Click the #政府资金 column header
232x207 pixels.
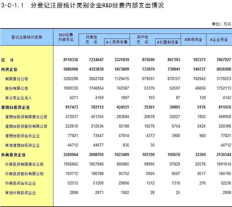193,39
